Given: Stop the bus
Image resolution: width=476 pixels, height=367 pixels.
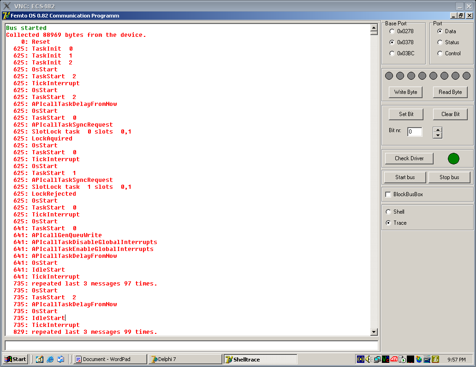Looking at the screenshot, I should click(x=449, y=177).
